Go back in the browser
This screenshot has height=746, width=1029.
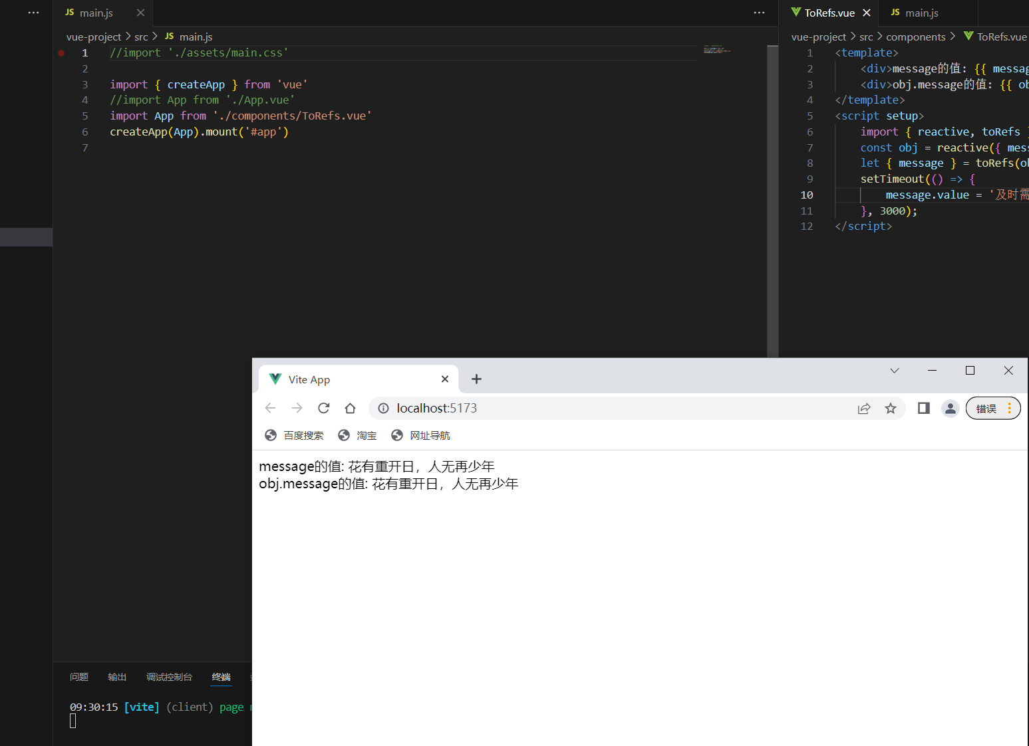coord(270,408)
